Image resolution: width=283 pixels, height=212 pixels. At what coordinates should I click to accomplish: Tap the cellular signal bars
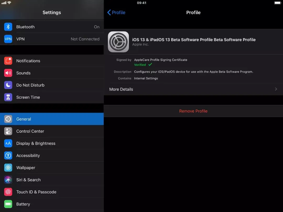tap(4, 3)
